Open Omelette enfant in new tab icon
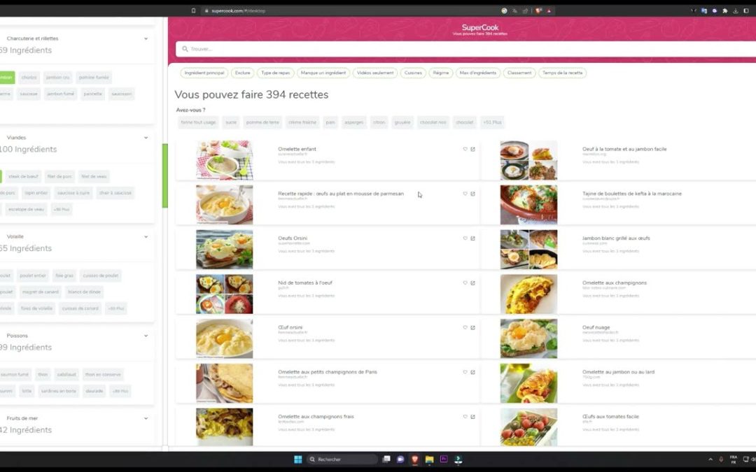This screenshot has width=756, height=472. click(x=472, y=150)
